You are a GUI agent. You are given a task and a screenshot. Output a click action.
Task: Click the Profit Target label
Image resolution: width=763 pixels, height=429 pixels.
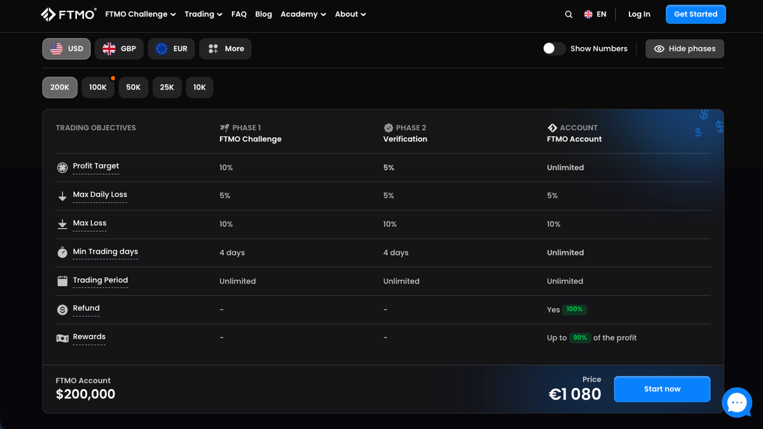96,166
